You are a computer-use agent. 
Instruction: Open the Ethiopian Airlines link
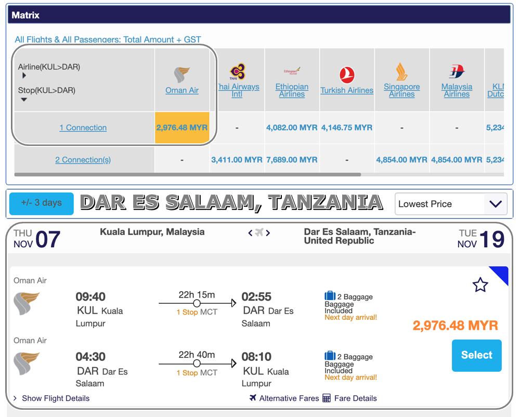point(292,90)
